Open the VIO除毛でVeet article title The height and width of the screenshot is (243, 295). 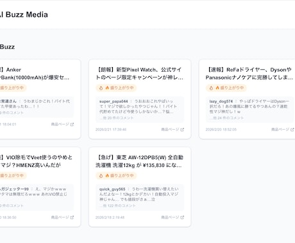pyautogui.click(x=36, y=161)
